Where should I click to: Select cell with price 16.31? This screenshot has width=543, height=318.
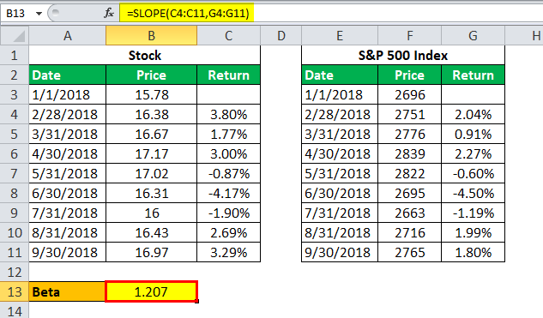pos(151,193)
